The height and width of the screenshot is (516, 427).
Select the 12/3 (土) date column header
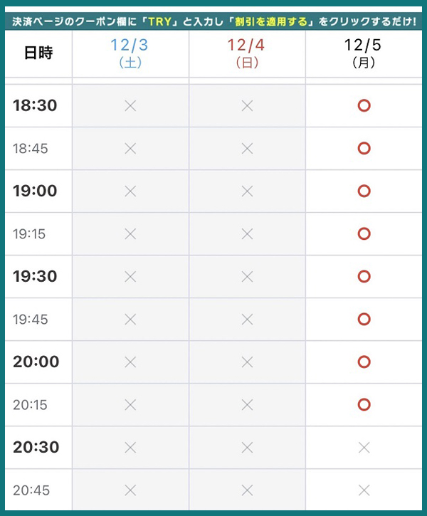(130, 53)
